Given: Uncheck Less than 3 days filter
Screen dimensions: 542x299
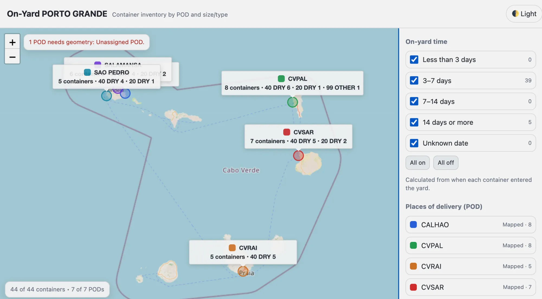Looking at the screenshot, I should point(414,60).
